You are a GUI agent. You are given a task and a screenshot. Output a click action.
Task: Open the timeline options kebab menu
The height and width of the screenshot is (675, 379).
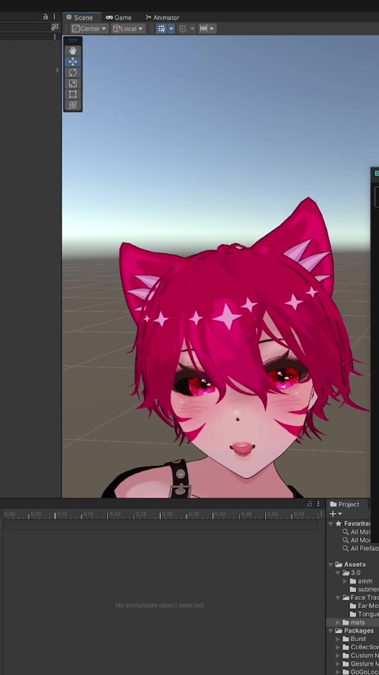[x=321, y=514]
